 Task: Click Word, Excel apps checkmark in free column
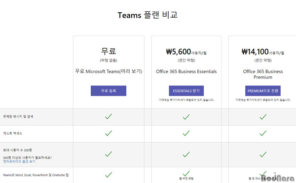pos(109,175)
